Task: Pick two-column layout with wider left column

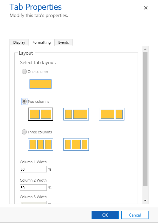Action: pos(112,114)
